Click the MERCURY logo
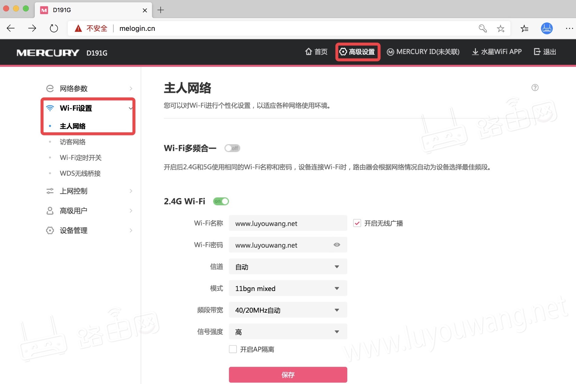576x384 pixels. 48,53
